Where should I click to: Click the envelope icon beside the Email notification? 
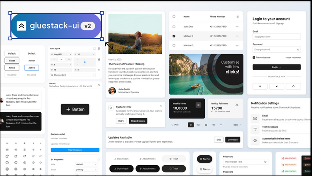tap(255, 118)
